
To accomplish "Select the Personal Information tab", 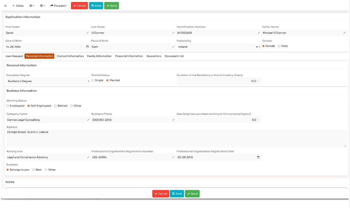I will (x=40, y=56).
